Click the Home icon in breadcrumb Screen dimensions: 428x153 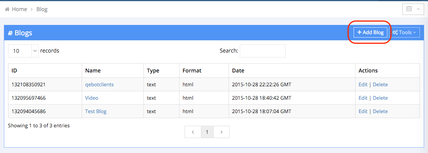tap(7, 9)
